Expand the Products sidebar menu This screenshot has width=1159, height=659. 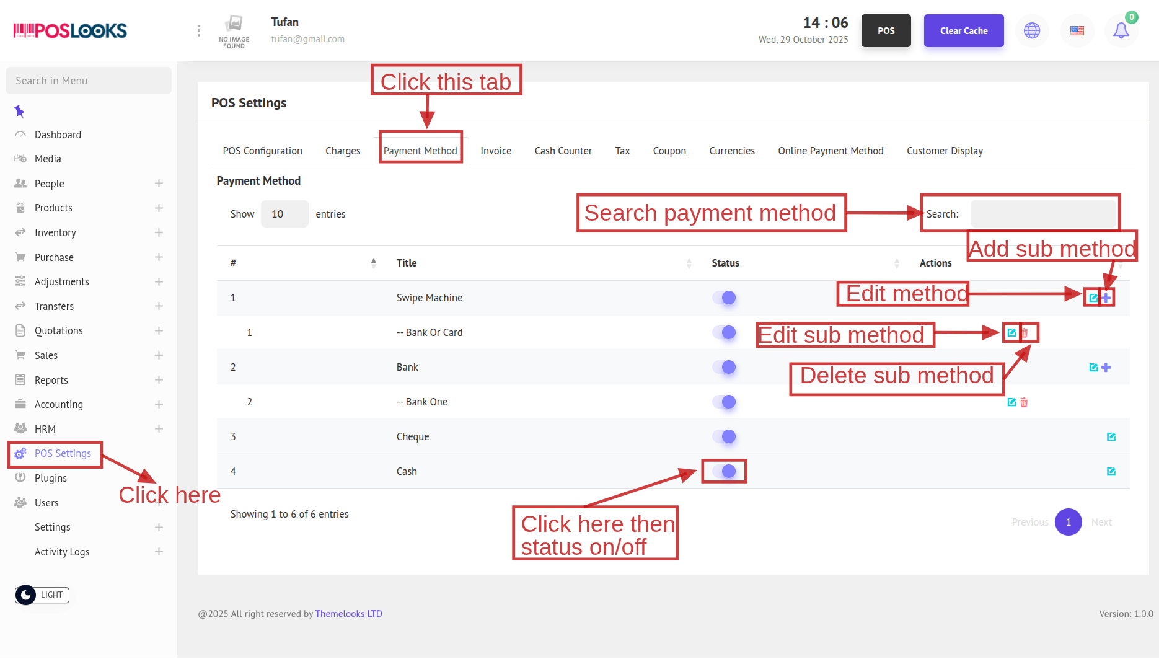(x=159, y=208)
